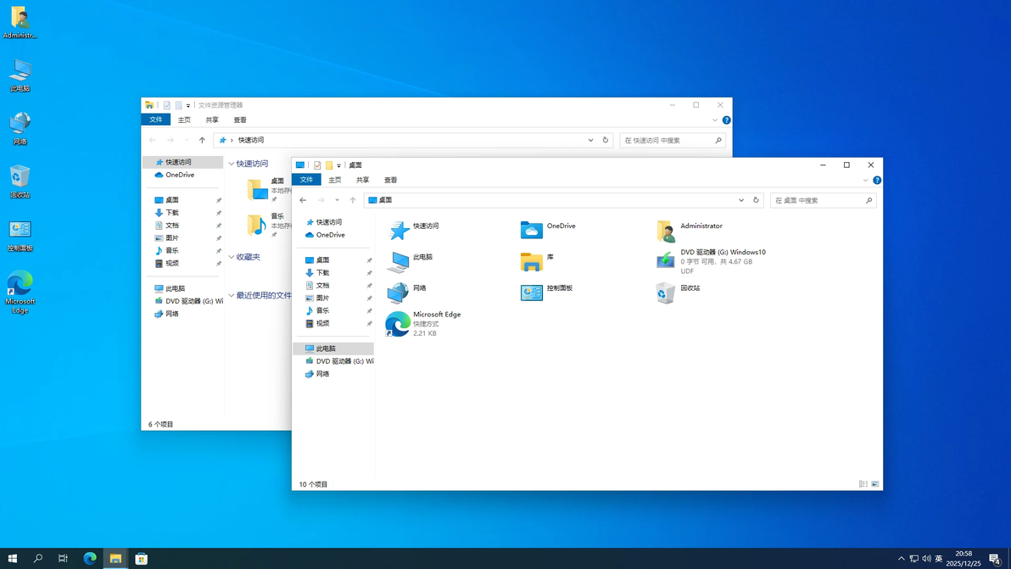Viewport: 1011px width, 569px height.
Task: Expand the ribbon in back window
Action: 714,120
